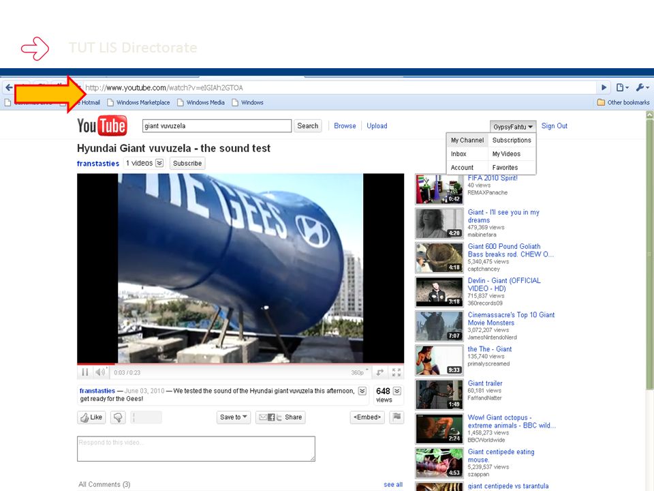
Task: Click the Facebook icon in Share button
Action: pos(271,417)
